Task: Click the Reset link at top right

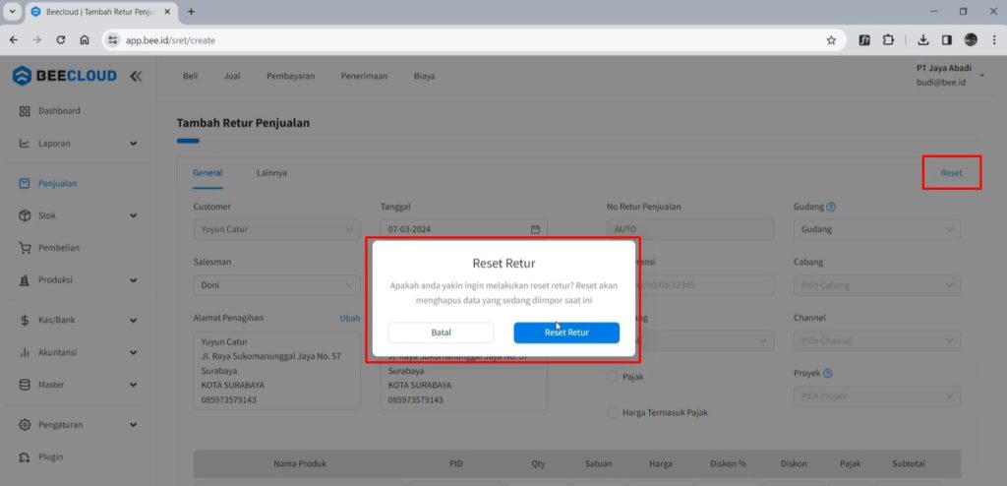Action: (x=952, y=173)
